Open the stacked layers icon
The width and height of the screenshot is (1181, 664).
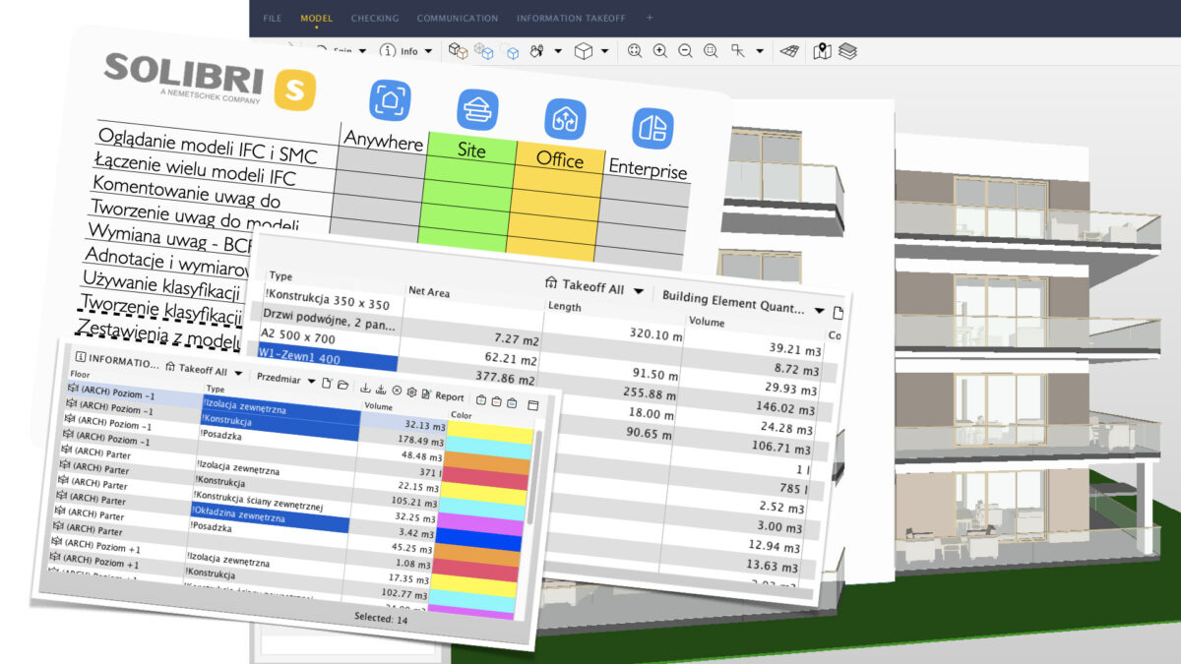847,51
